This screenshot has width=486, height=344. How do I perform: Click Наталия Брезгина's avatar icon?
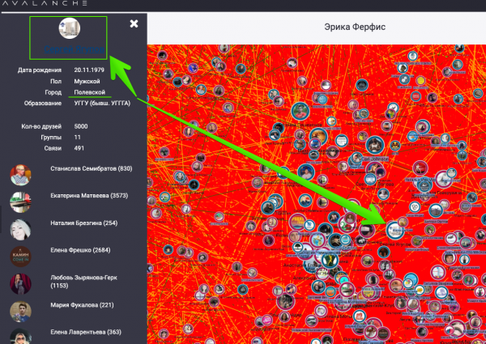21,229
